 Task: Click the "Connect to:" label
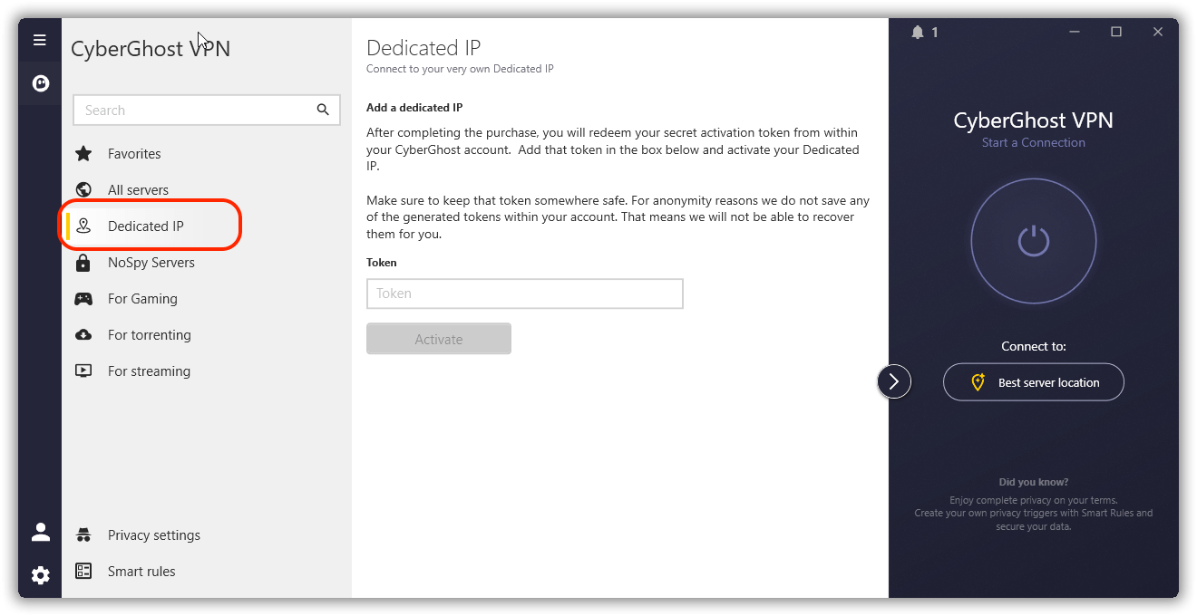(1034, 346)
